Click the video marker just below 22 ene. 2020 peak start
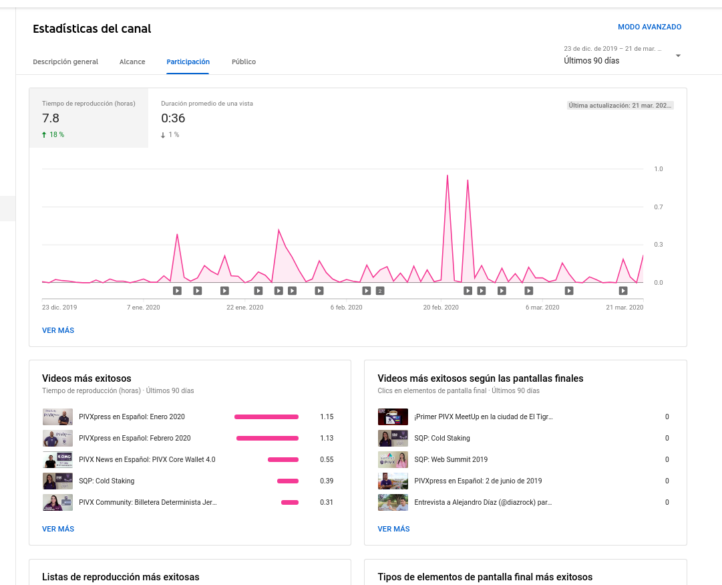The image size is (722, 585). coord(258,291)
